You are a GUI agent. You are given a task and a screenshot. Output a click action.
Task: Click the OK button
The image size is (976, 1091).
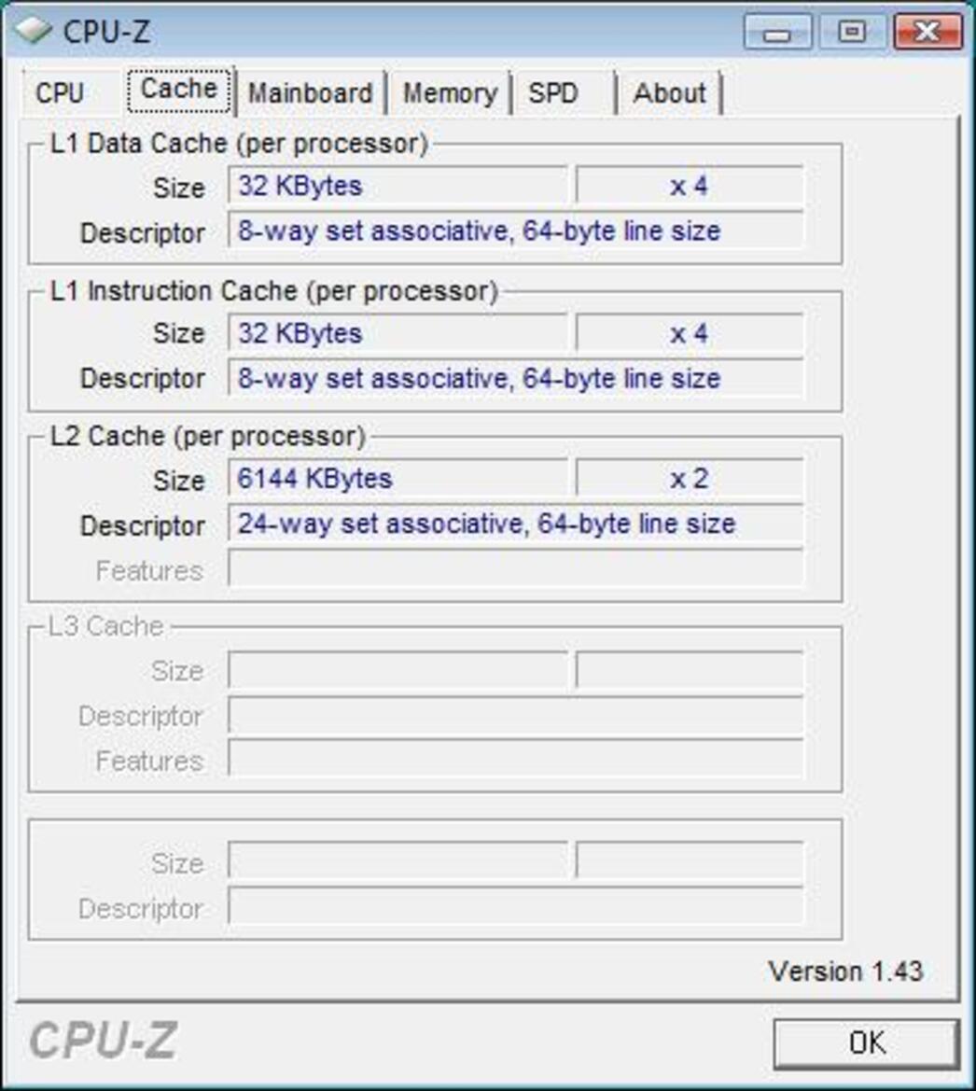(x=867, y=1042)
